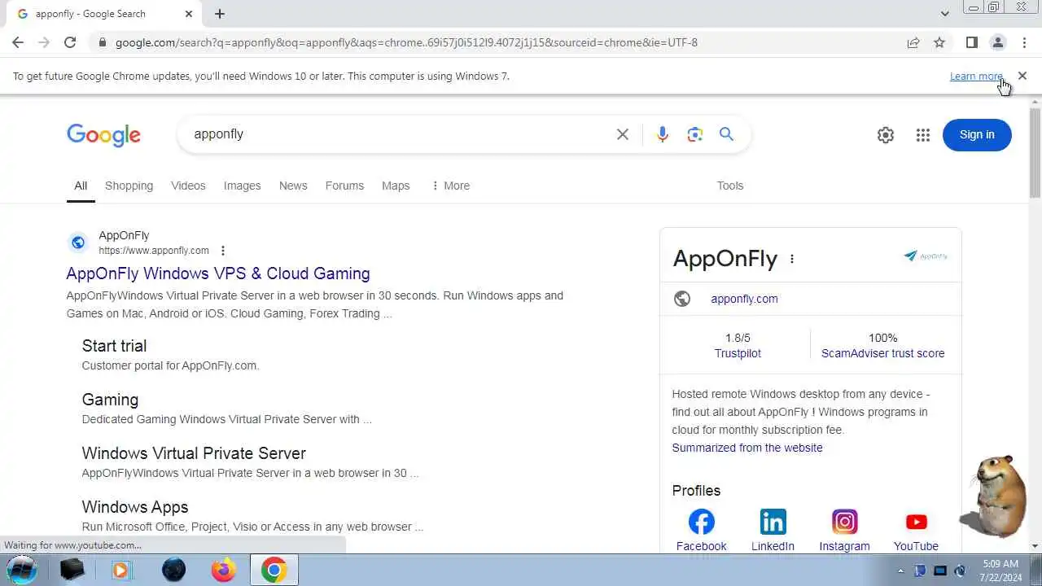Open the taskbar clock showing 5:09 AM
This screenshot has height=586, width=1042.
tap(1000, 571)
